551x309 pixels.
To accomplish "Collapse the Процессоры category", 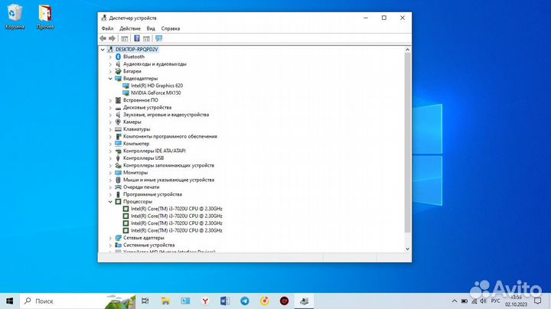I will 110,201.
